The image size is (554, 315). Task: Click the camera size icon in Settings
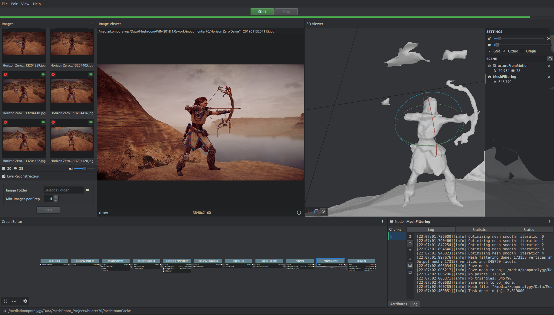pyautogui.click(x=489, y=45)
